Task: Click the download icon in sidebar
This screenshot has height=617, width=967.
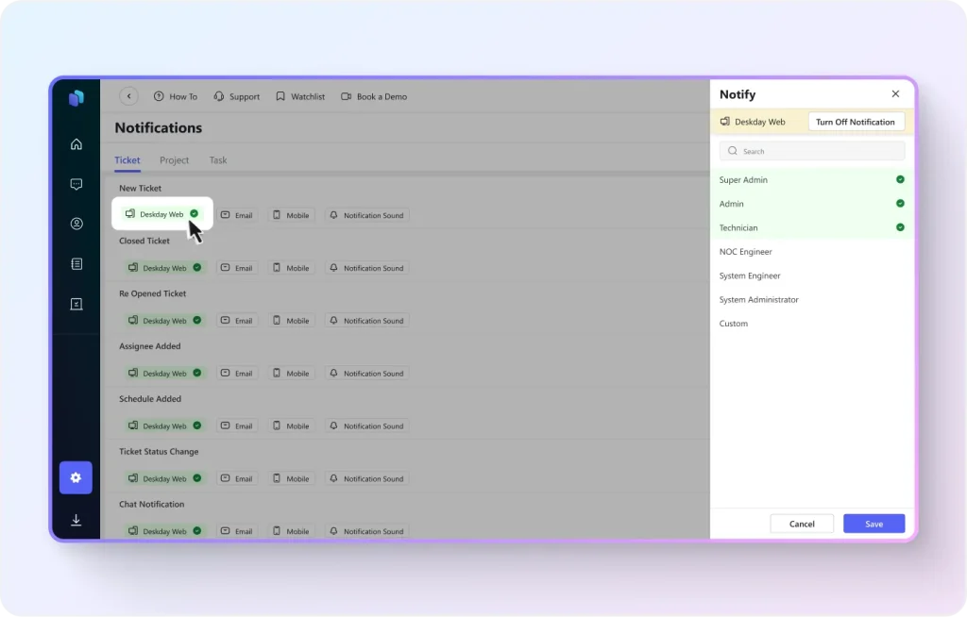Action: [x=76, y=520]
